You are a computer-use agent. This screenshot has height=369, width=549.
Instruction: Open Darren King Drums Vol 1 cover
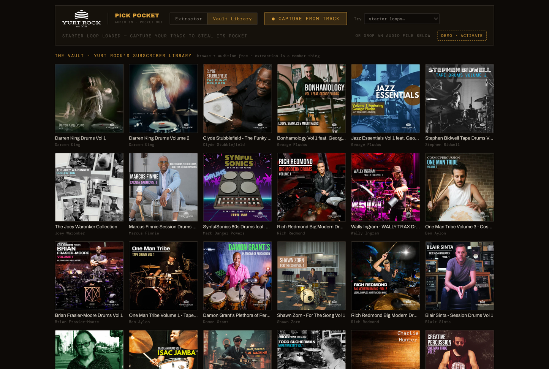89,98
